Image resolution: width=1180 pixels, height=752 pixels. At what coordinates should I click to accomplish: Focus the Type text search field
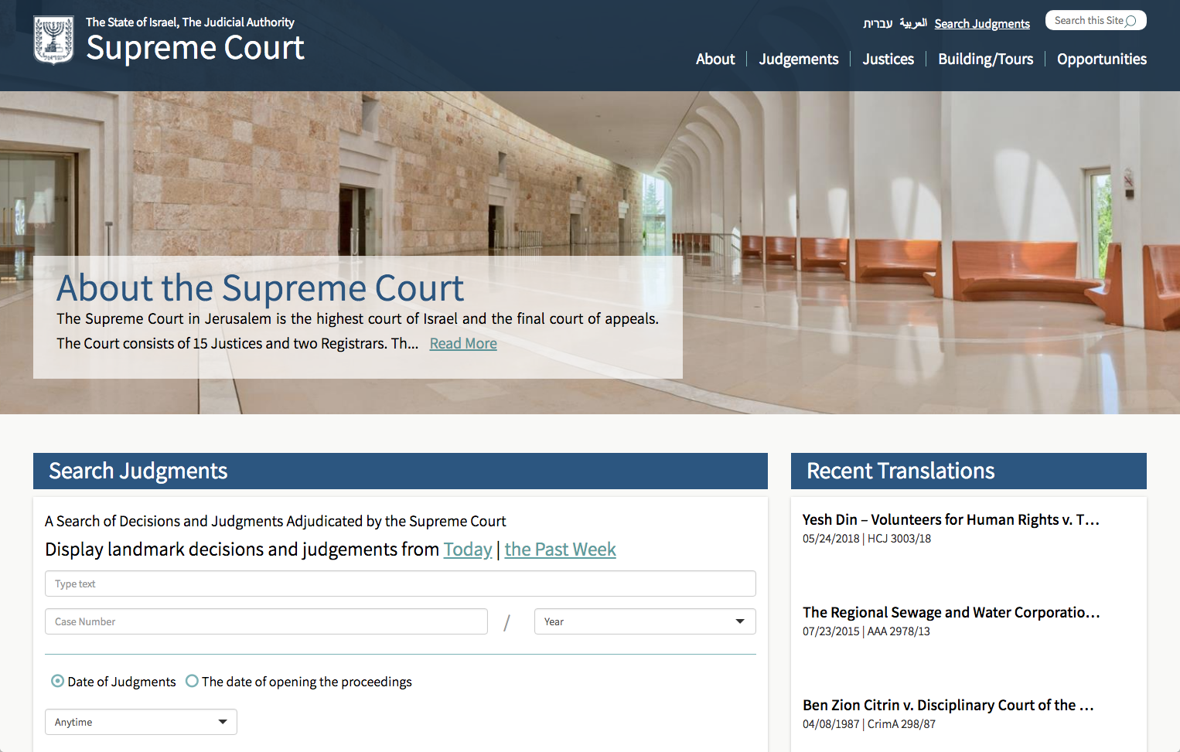[401, 584]
